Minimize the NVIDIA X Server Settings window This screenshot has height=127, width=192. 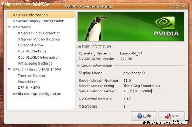click(x=170, y=7)
